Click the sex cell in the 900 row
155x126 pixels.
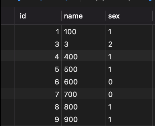point(129,119)
